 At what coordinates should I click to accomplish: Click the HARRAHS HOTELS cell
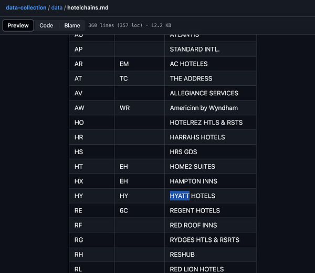coord(211,137)
